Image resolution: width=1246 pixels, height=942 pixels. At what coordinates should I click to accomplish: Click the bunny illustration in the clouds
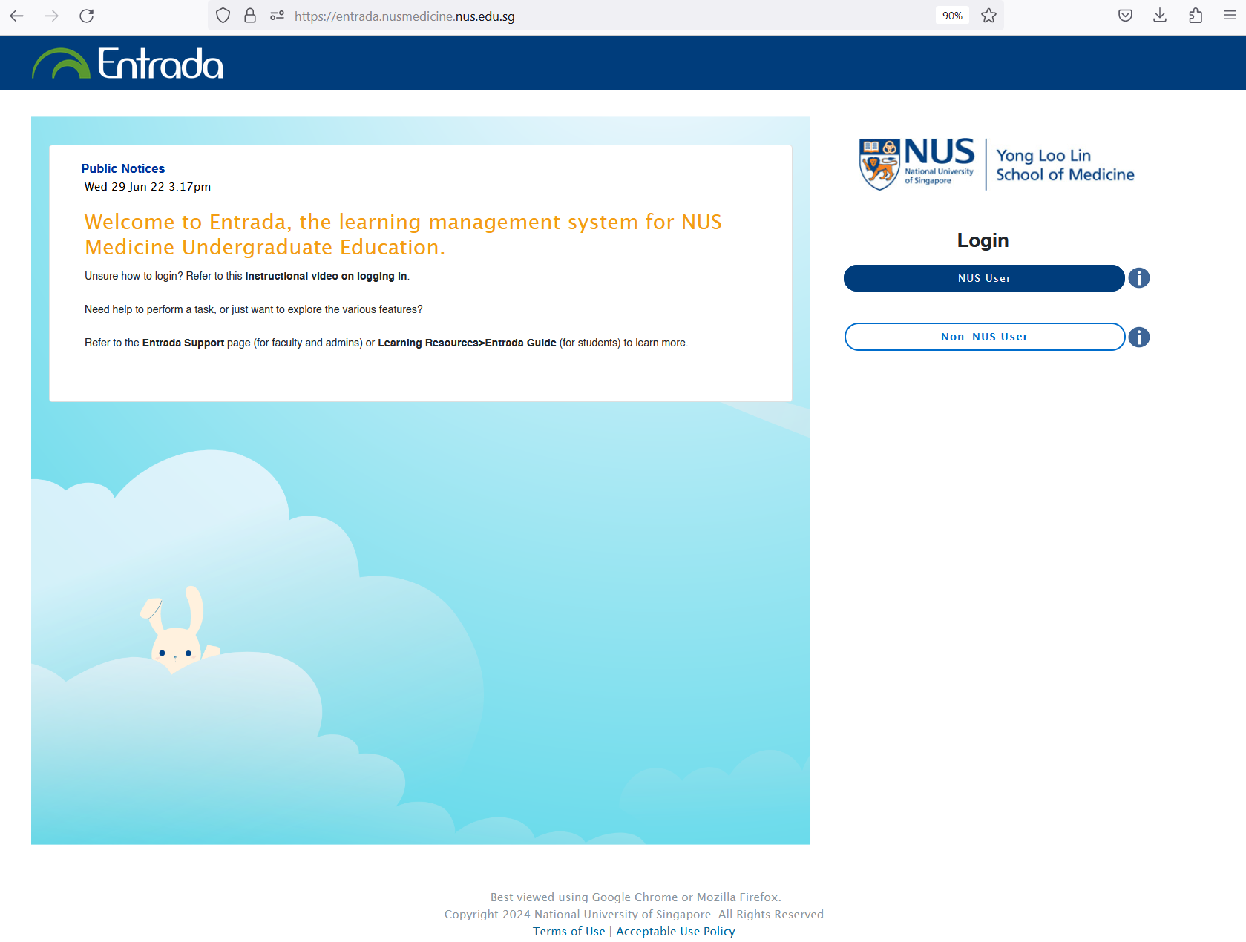tap(180, 629)
